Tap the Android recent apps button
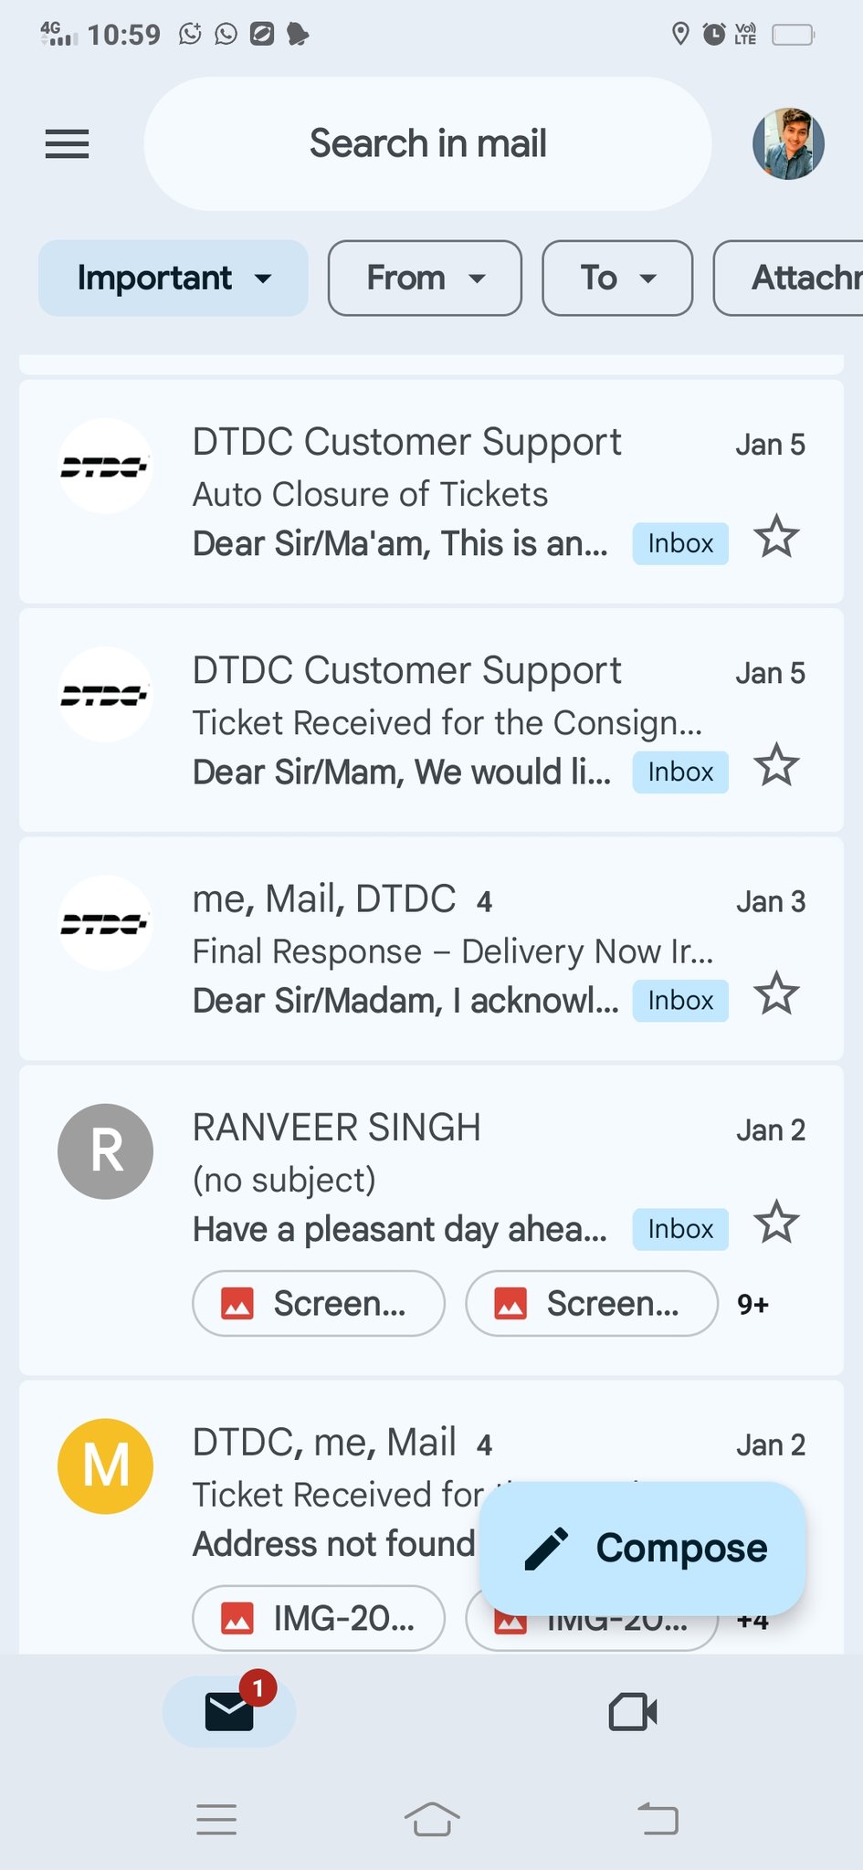The height and width of the screenshot is (1870, 863). point(216,1819)
